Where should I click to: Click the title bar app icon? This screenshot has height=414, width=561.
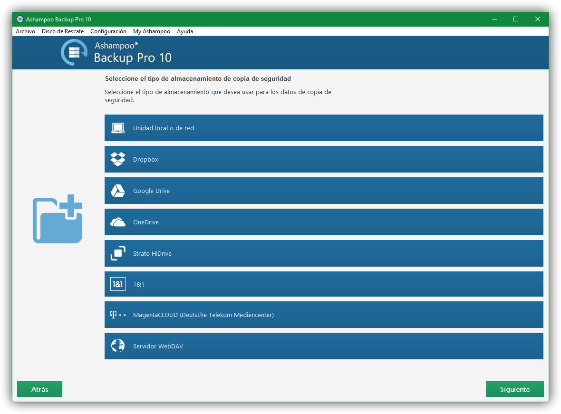(x=20, y=19)
